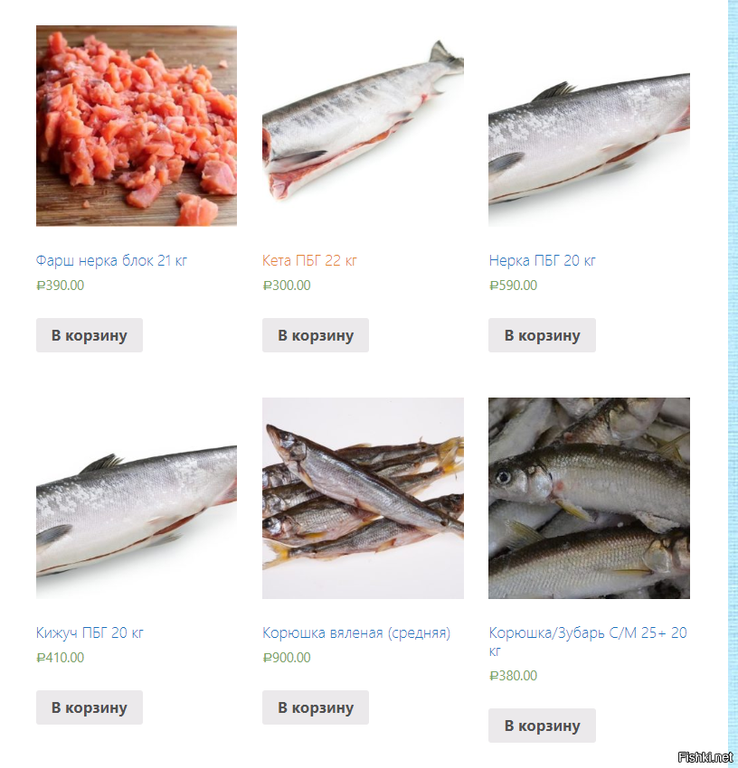738x768 pixels.
Task: Click the Fishki.net watermark
Action: pos(705,757)
